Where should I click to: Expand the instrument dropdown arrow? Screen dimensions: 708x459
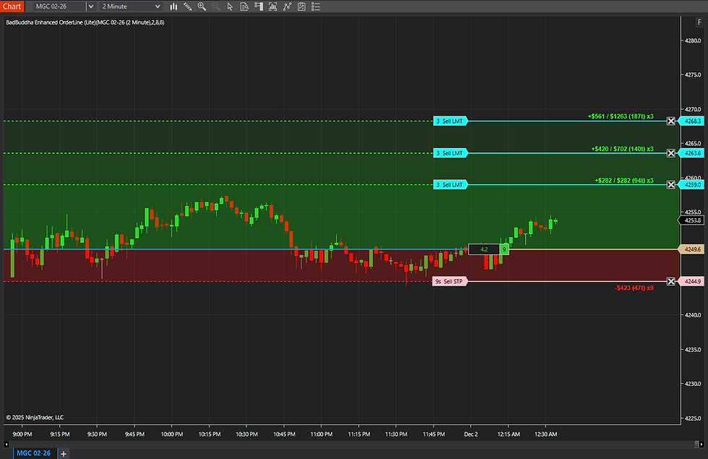tap(91, 7)
